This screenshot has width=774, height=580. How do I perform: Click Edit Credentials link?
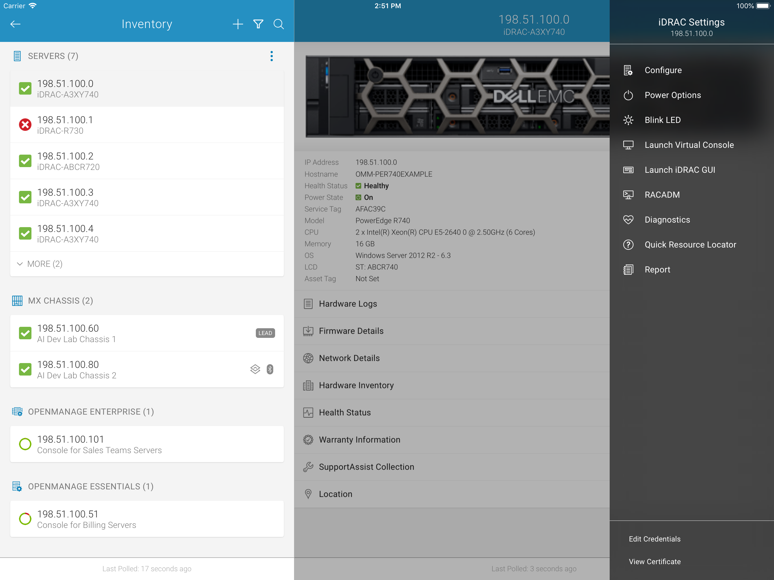[x=654, y=539]
